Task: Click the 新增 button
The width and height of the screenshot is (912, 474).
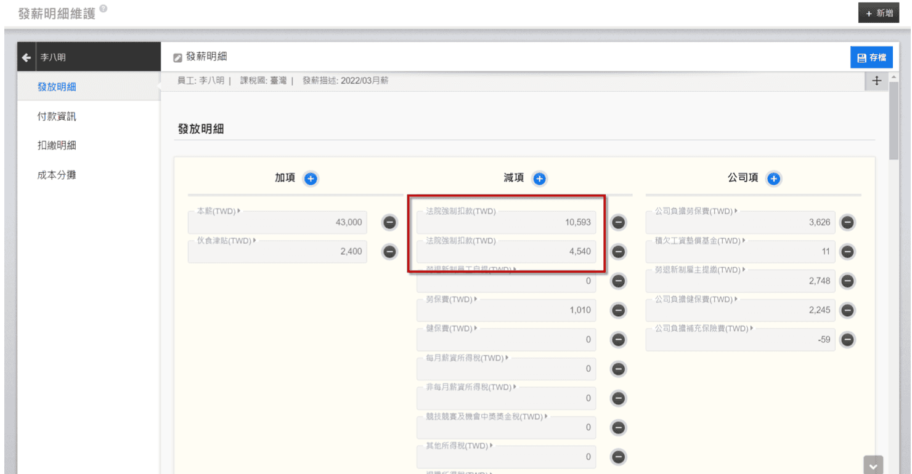Action: click(x=879, y=13)
